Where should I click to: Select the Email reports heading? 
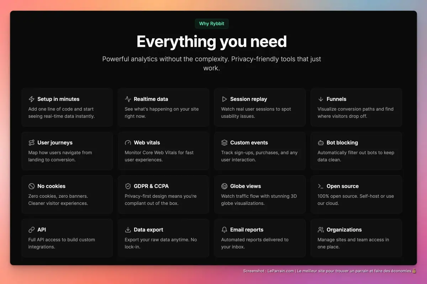247,230
